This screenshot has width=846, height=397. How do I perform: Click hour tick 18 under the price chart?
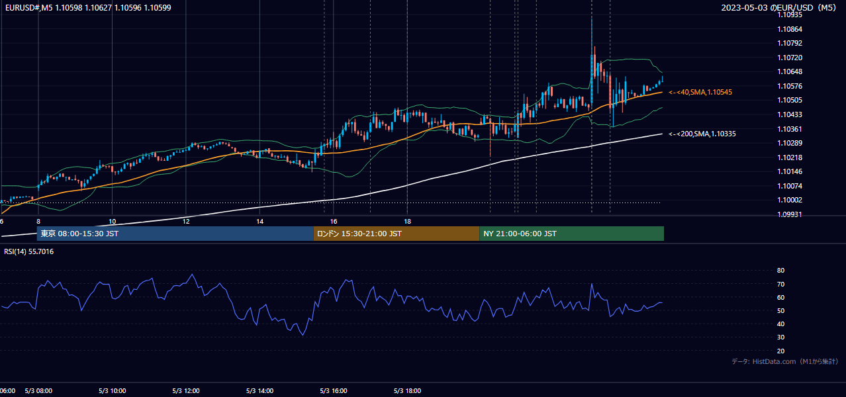coord(407,221)
